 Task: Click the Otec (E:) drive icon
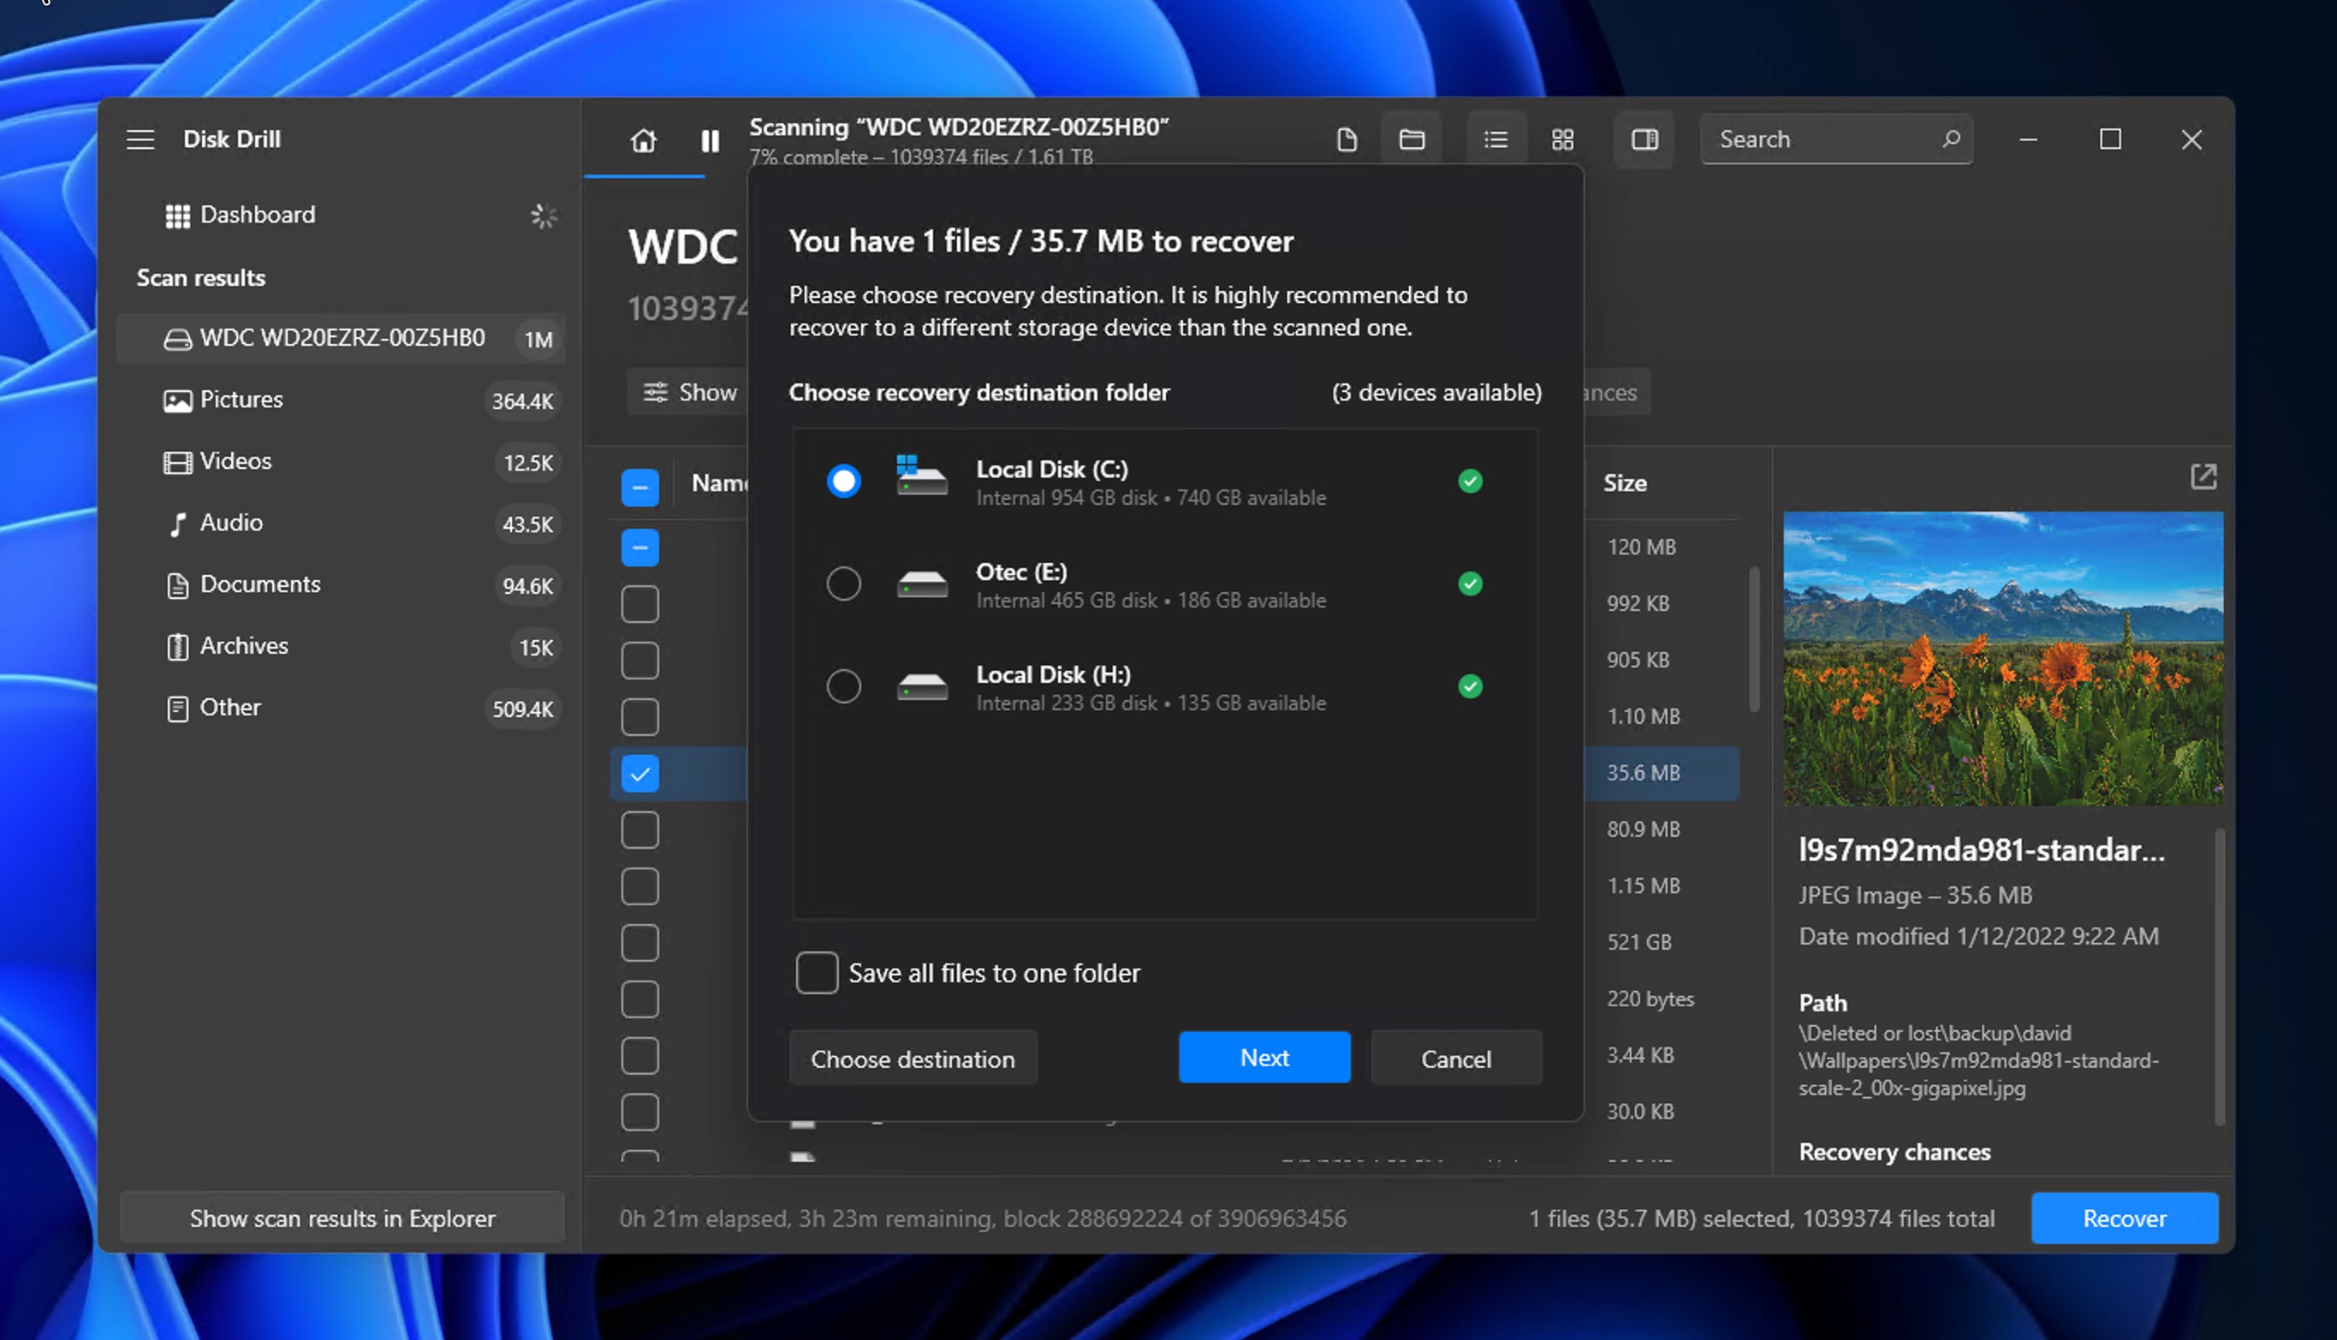tap(921, 584)
